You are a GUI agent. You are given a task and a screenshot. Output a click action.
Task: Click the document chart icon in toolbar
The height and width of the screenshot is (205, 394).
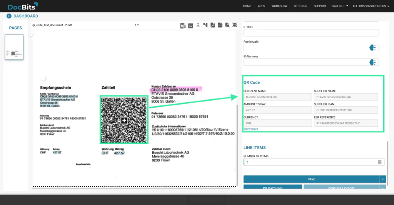(x=213, y=25)
